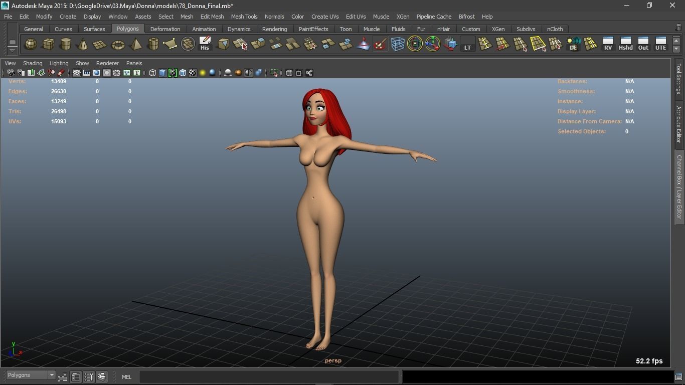
Task: Expand the Tool Settings side tab
Action: (679, 78)
